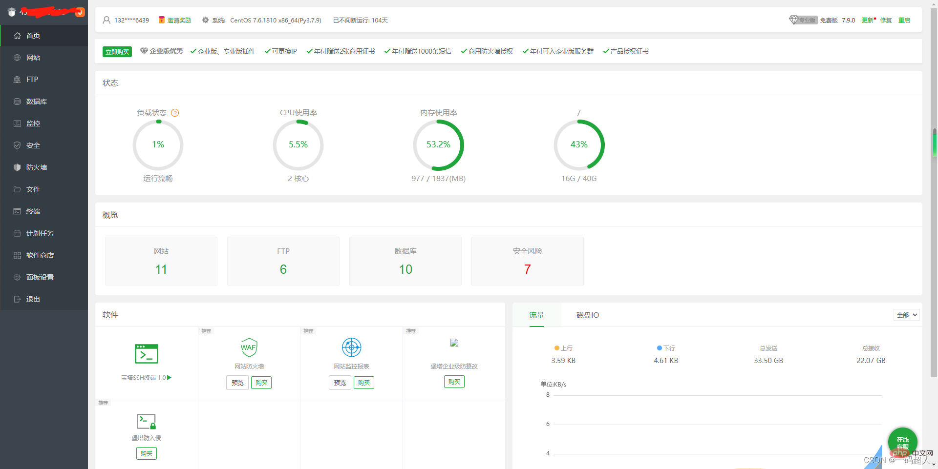
Task: Switch to the 流量 tab
Action: click(x=537, y=315)
